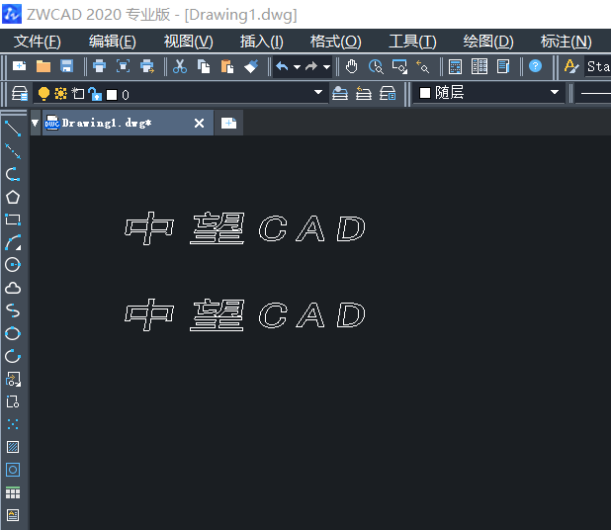The image size is (611, 530).
Task: Toggle the layer on/off lightbulb
Action: pyautogui.click(x=44, y=94)
